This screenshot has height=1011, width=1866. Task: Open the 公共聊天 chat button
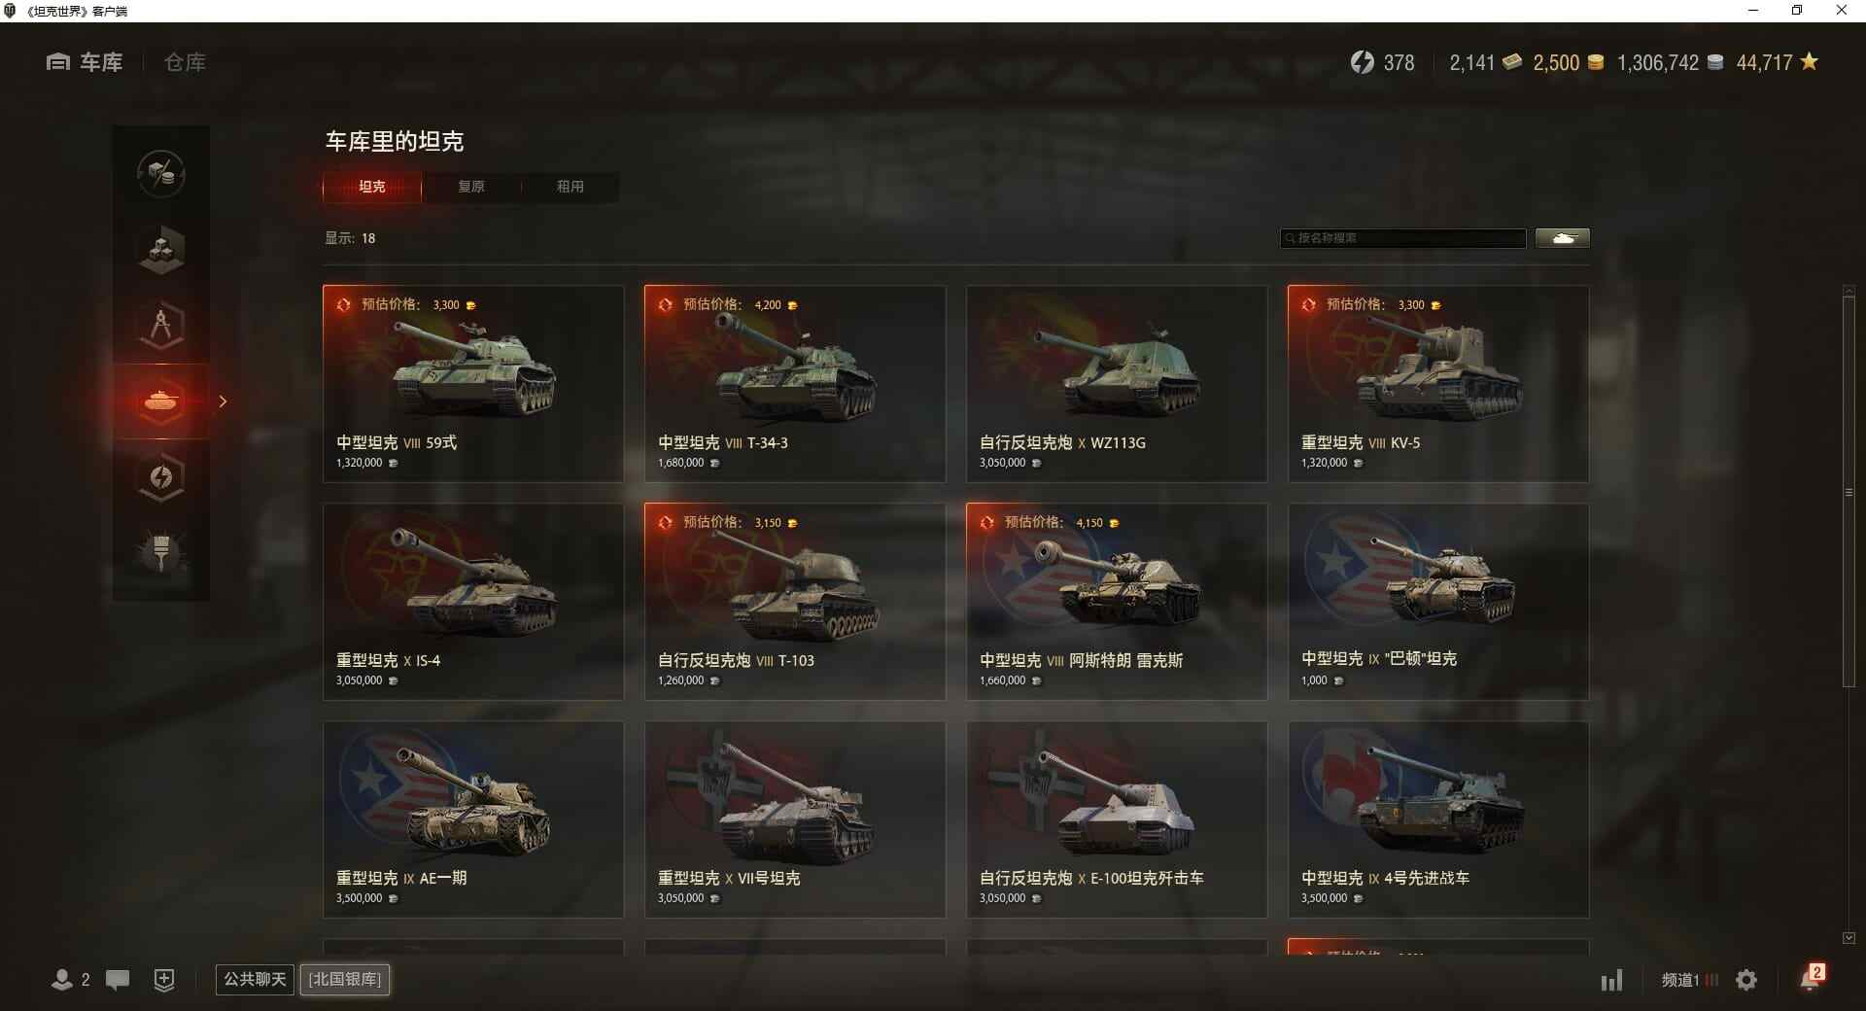pos(255,979)
